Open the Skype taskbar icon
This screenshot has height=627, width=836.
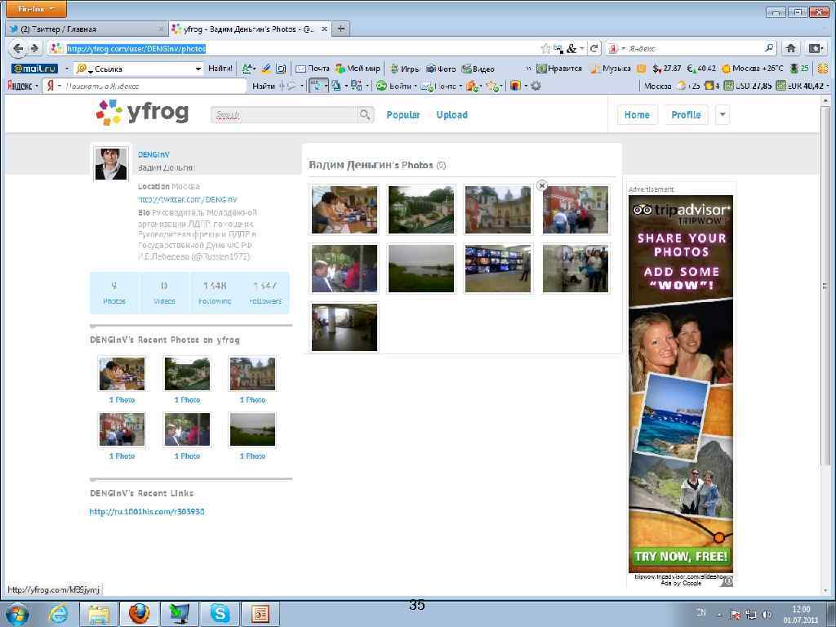(220, 614)
